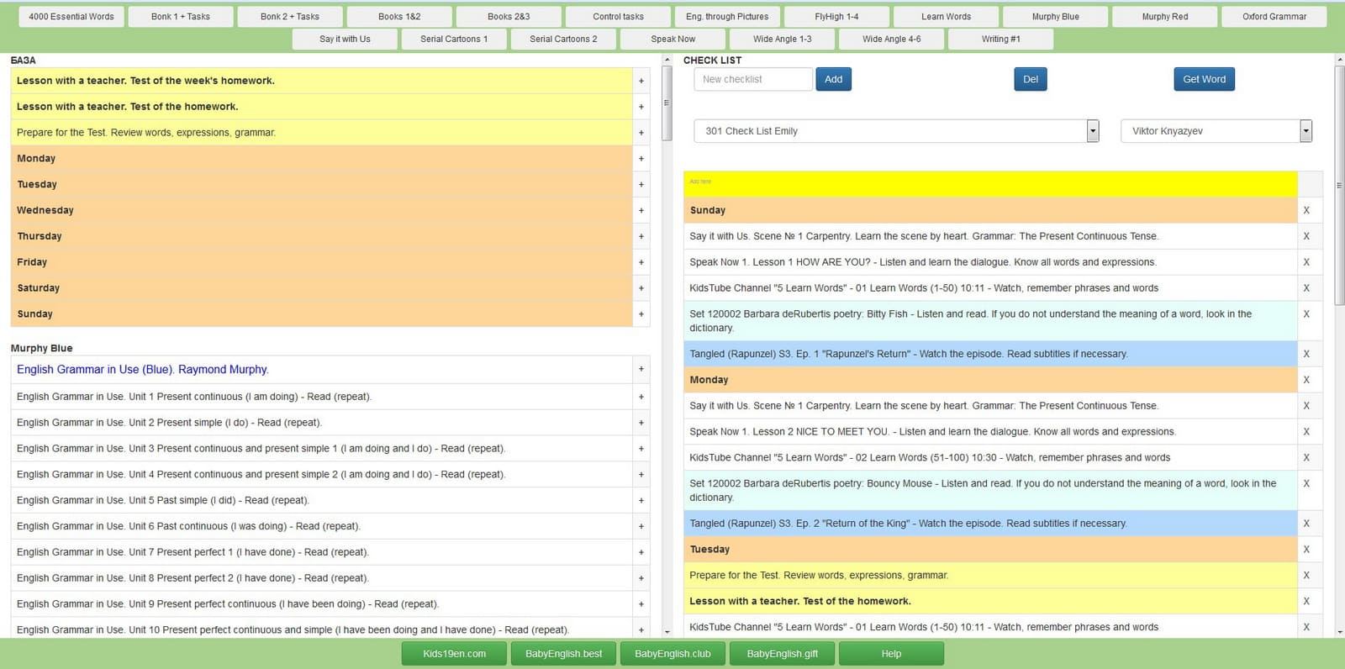Click the checklist panel's scrollbar down arrow
Screen dimensions: 1345x669
tap(1340, 632)
